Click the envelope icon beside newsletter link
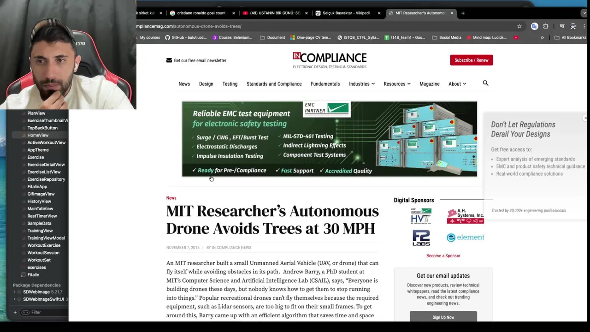Image resolution: width=590 pixels, height=332 pixels. [169, 60]
